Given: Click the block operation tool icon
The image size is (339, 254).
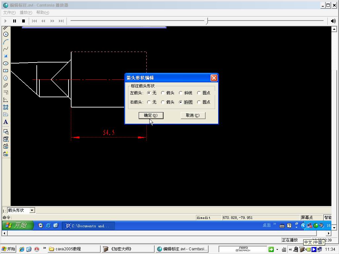Looking at the screenshot, I should point(6,132).
